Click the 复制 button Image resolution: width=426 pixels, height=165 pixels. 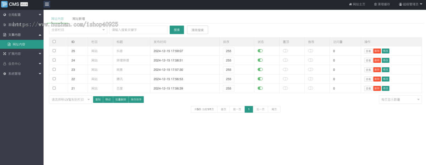coord(98,99)
